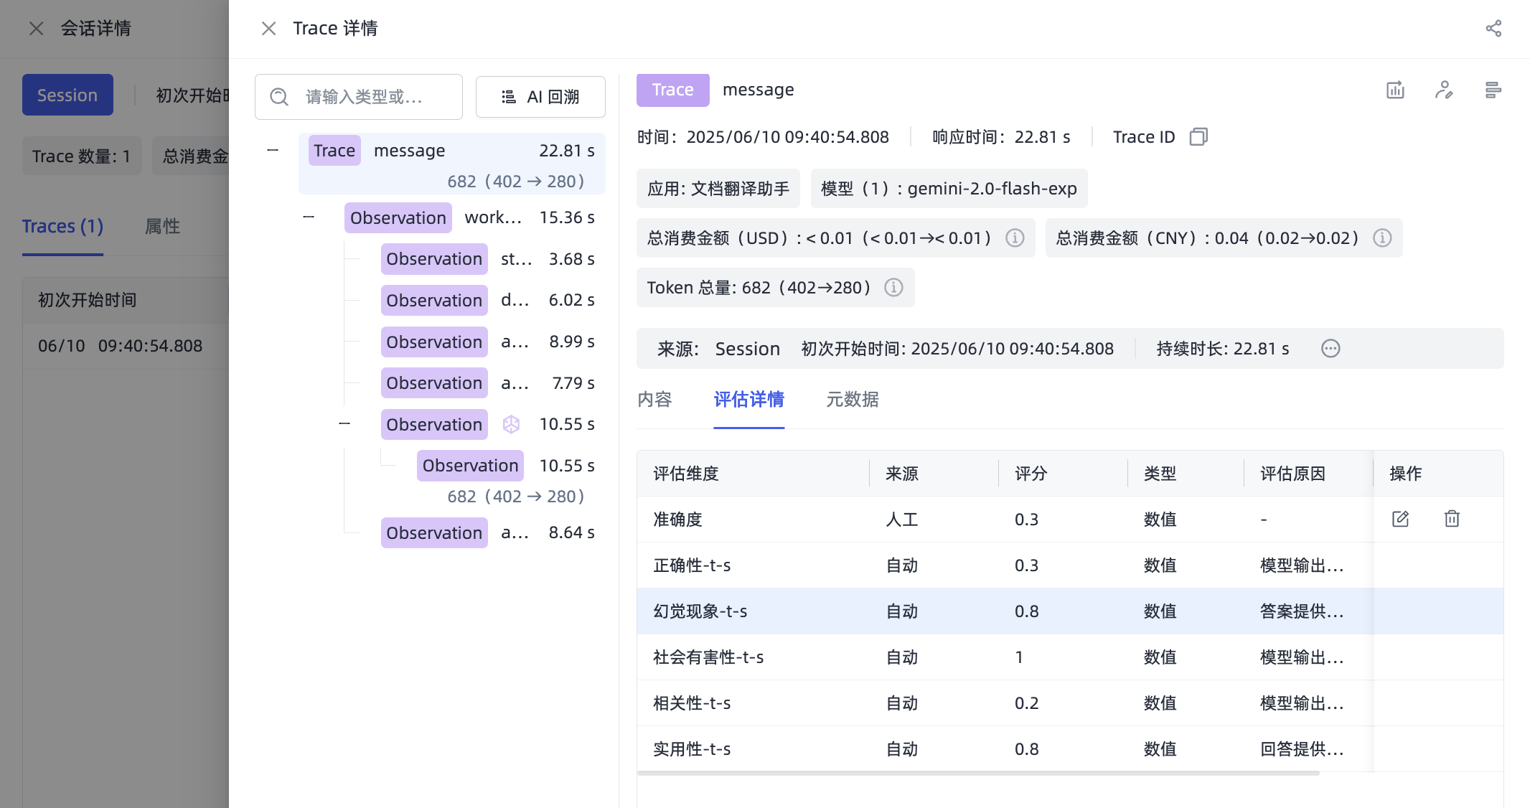Show info for 总消费金额 USD
Screen dimensions: 1530x808
coord(1015,238)
